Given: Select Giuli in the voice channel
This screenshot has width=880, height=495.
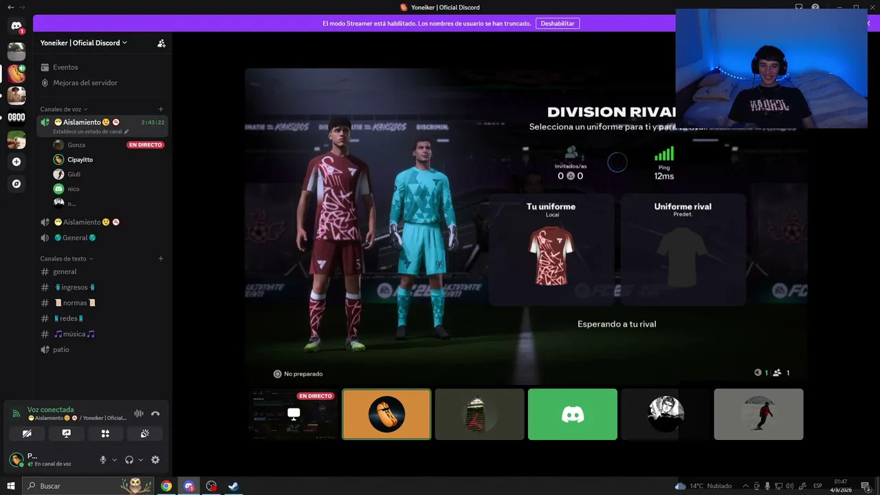Looking at the screenshot, I should point(108,174).
